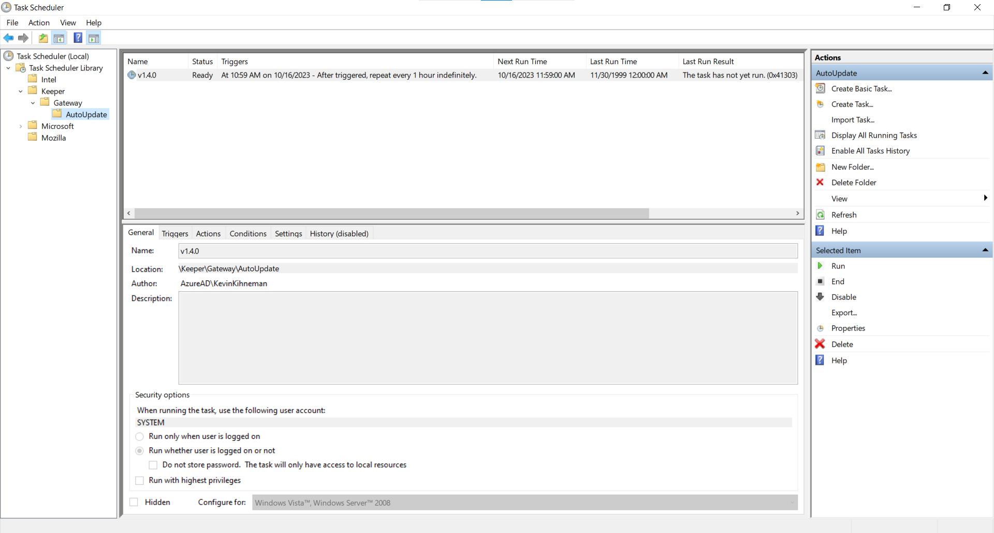Click the up one level folder icon
994x533 pixels.
point(43,38)
